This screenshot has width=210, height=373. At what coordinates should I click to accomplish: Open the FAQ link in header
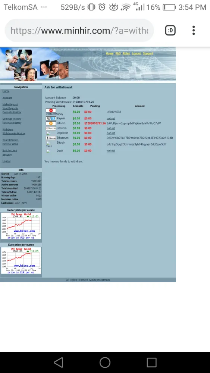[x=118, y=53]
